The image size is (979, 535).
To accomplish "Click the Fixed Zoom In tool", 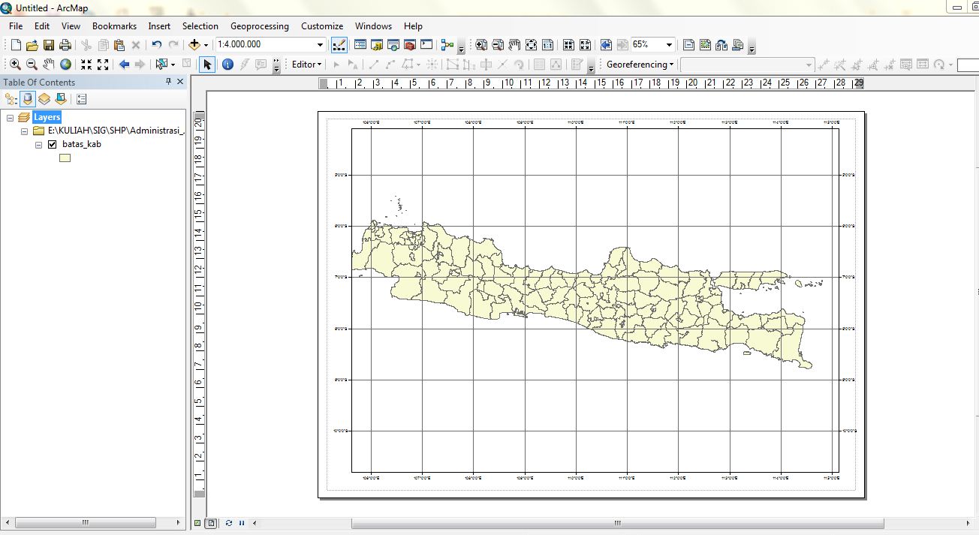I will click(x=86, y=65).
